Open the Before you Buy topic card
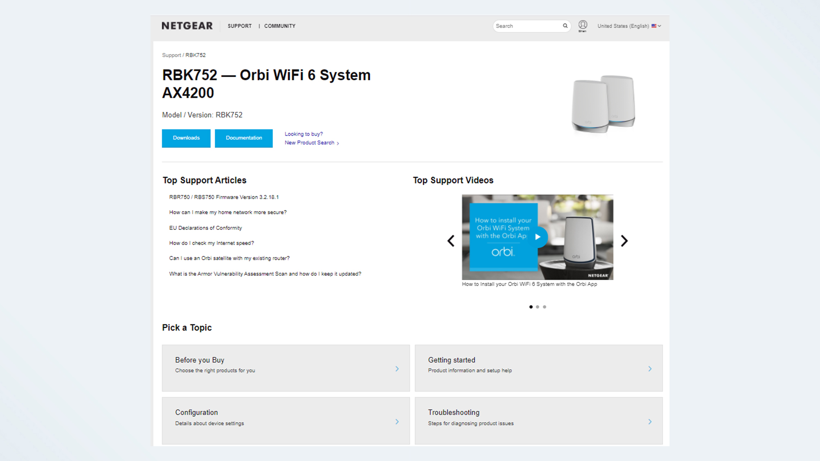This screenshot has height=461, width=820. (286, 368)
